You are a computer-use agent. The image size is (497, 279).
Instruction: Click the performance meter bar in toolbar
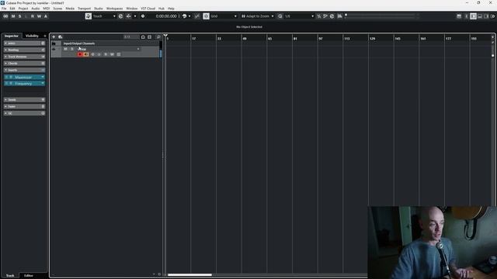pos(382,15)
